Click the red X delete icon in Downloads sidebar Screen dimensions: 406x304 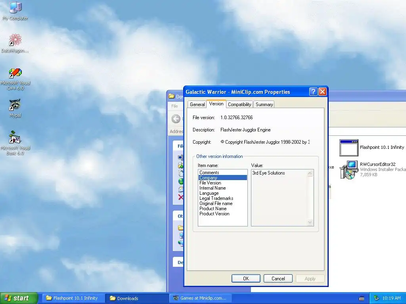(181, 197)
